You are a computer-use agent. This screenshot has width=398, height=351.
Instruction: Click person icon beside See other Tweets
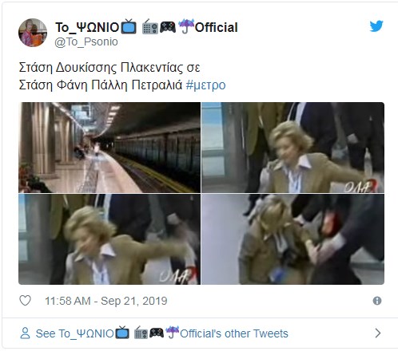(26, 333)
